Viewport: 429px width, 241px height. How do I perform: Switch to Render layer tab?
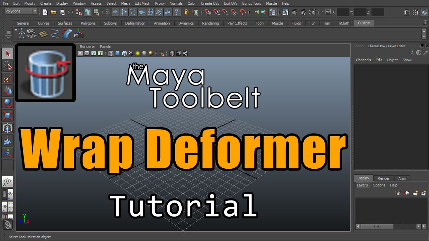[x=383, y=178]
